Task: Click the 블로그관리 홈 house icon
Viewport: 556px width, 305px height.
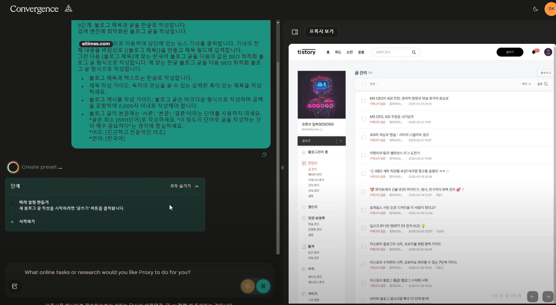Action: 304,152
